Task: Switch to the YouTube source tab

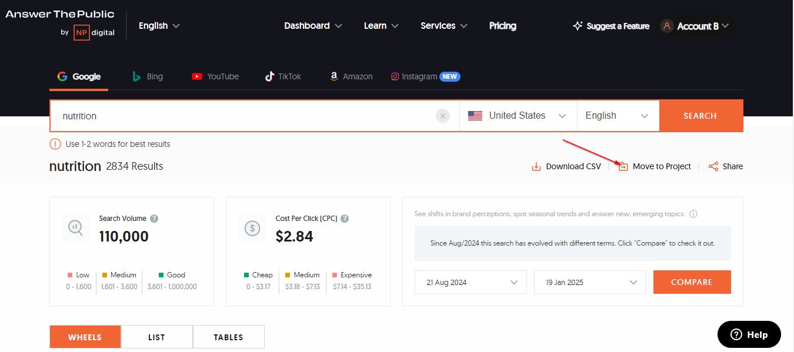Action: click(x=215, y=76)
